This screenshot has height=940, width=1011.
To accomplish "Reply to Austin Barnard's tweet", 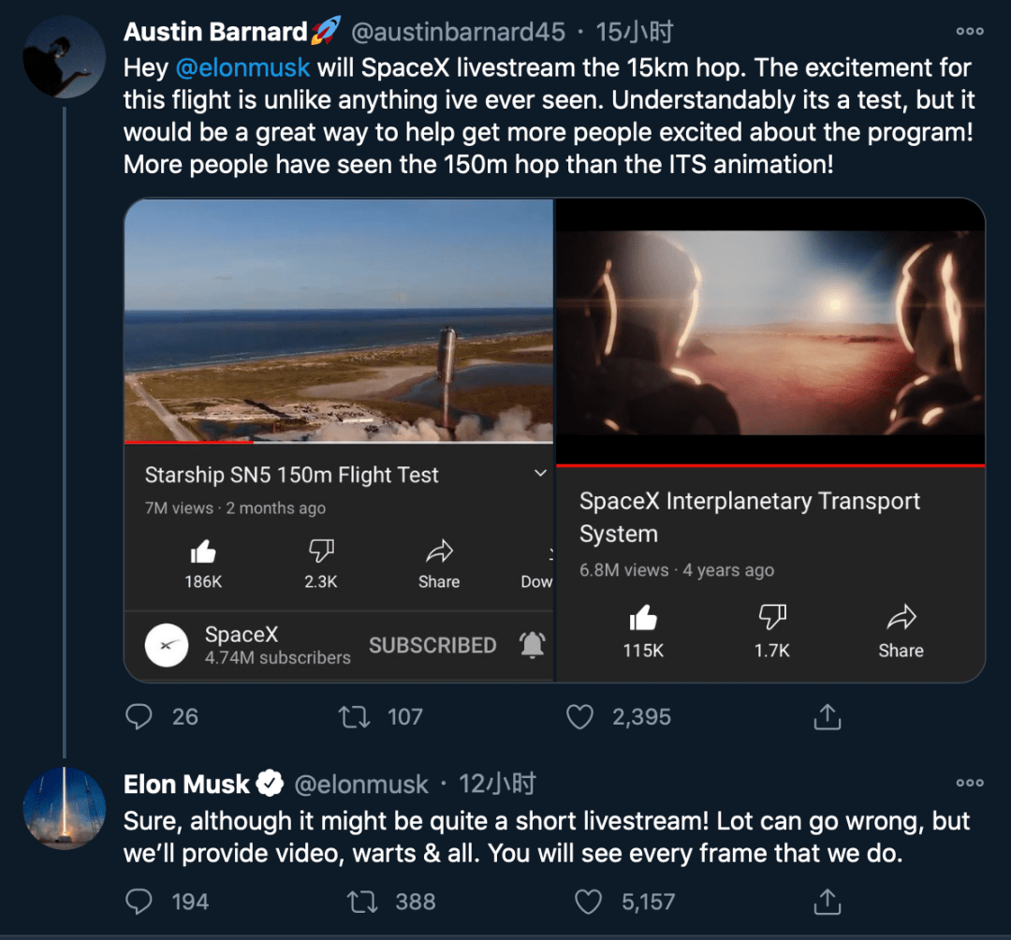I will pyautogui.click(x=139, y=717).
